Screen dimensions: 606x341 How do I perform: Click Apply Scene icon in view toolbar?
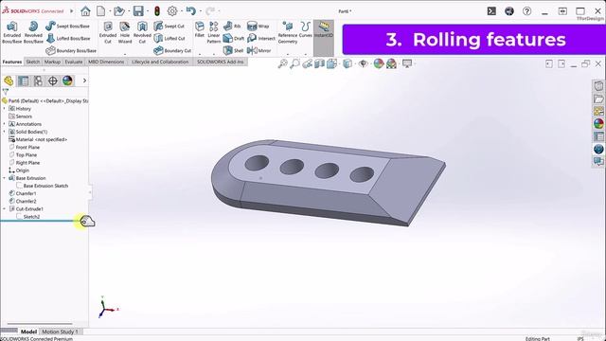[x=391, y=63]
